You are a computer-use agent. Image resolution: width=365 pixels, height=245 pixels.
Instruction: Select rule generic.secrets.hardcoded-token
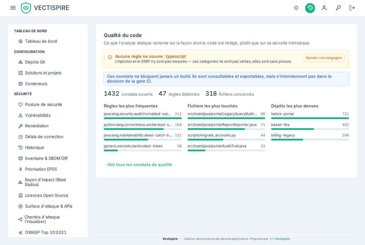pyautogui.click(x=143, y=148)
